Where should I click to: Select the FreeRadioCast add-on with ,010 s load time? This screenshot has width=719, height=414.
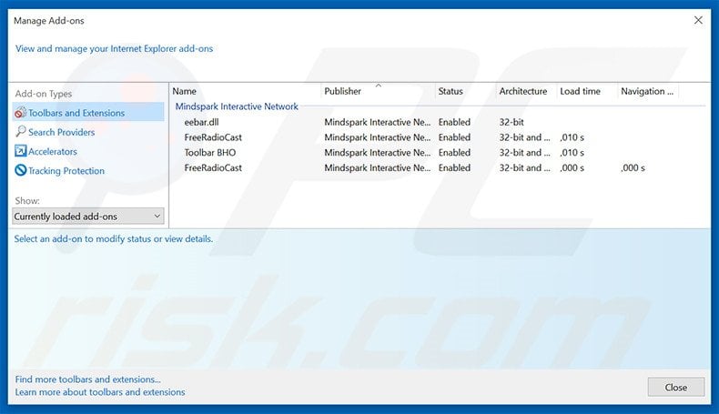[213, 137]
